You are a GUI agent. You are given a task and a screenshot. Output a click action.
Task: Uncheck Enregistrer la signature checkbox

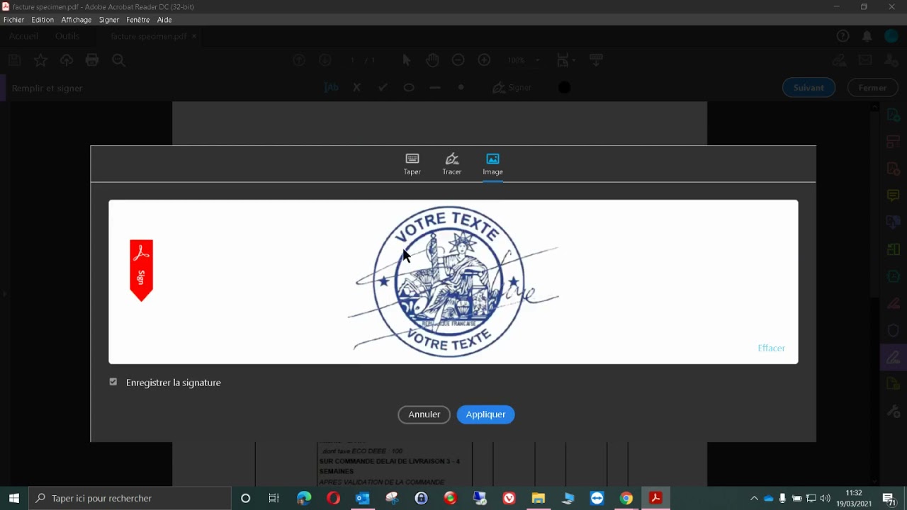(113, 382)
